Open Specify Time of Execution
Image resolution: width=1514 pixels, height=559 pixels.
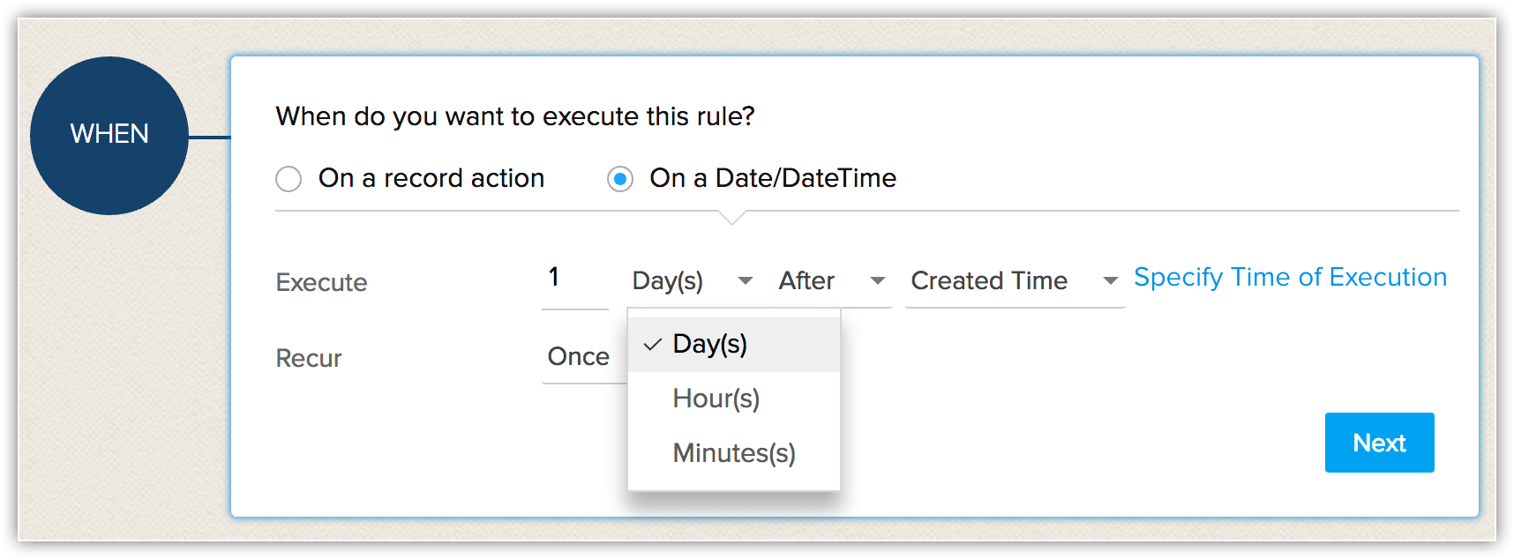click(x=1290, y=277)
